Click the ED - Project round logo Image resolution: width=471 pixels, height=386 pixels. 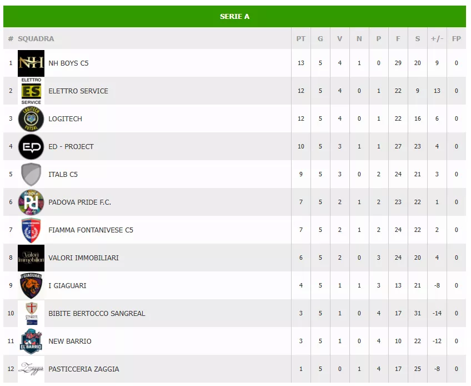(x=31, y=146)
